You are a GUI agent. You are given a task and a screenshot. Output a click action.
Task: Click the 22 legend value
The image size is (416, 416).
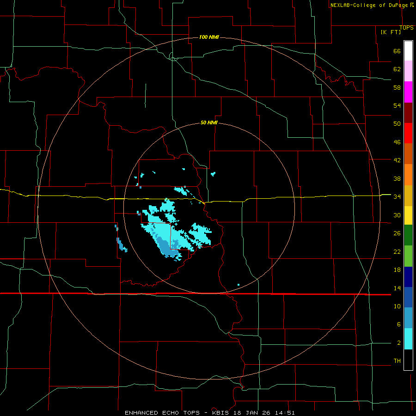coord(397,252)
